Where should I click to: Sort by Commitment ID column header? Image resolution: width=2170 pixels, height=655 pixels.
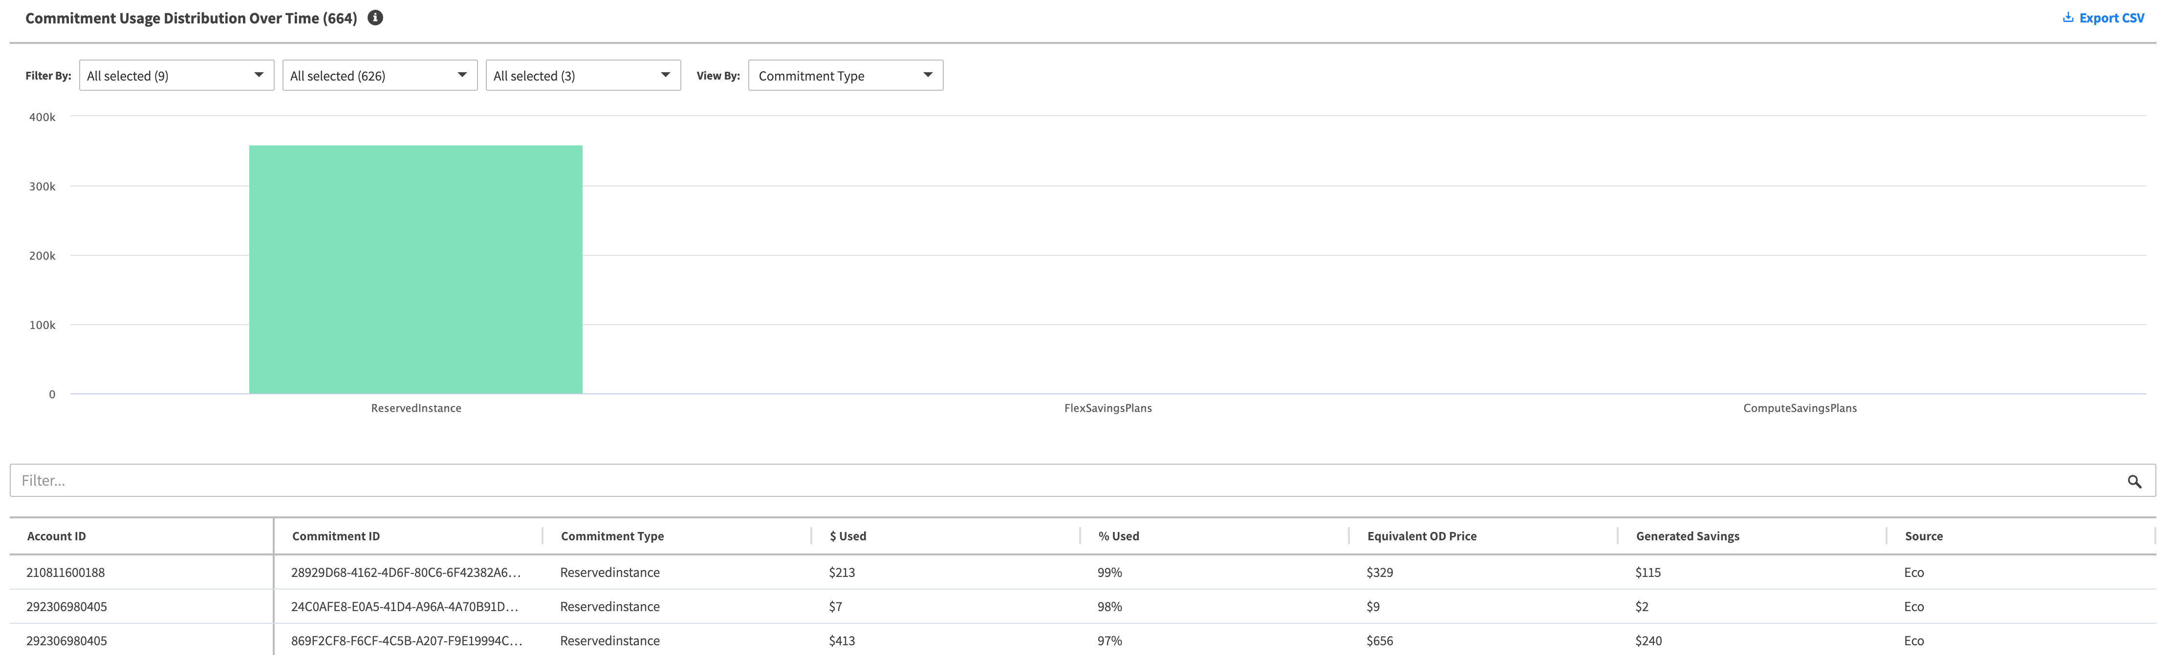pos(335,536)
